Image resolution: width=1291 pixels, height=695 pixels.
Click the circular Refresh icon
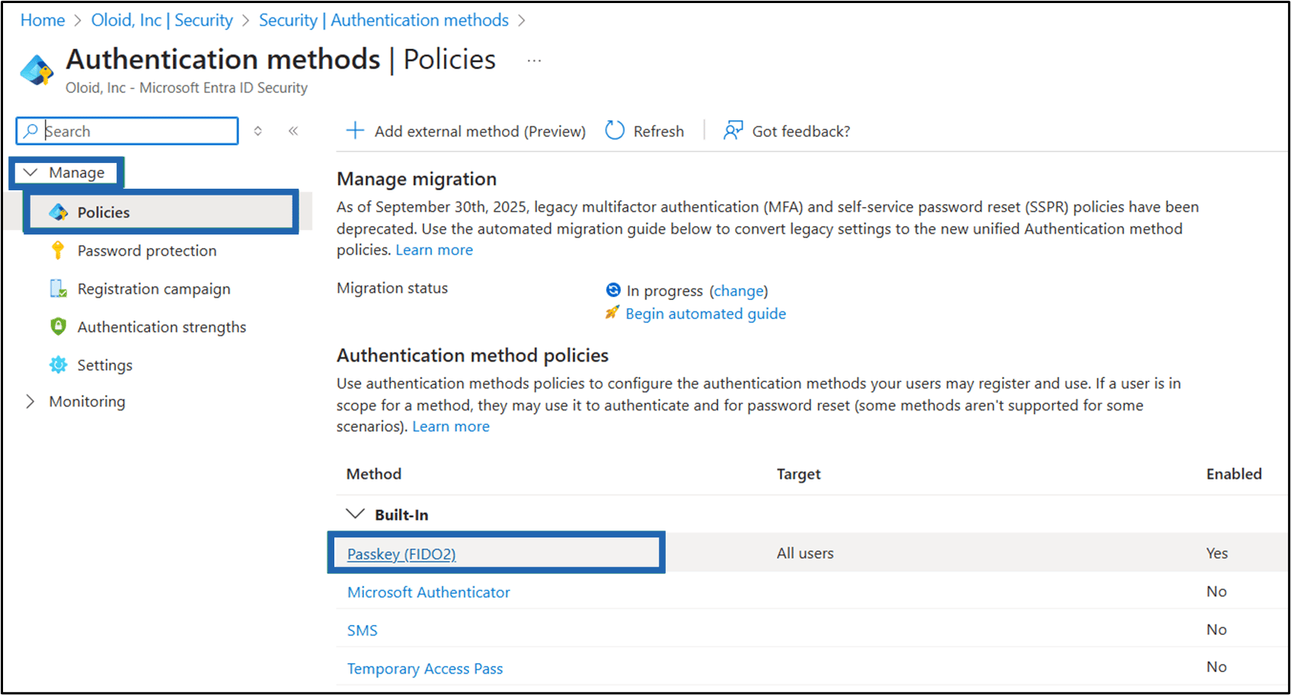click(615, 131)
